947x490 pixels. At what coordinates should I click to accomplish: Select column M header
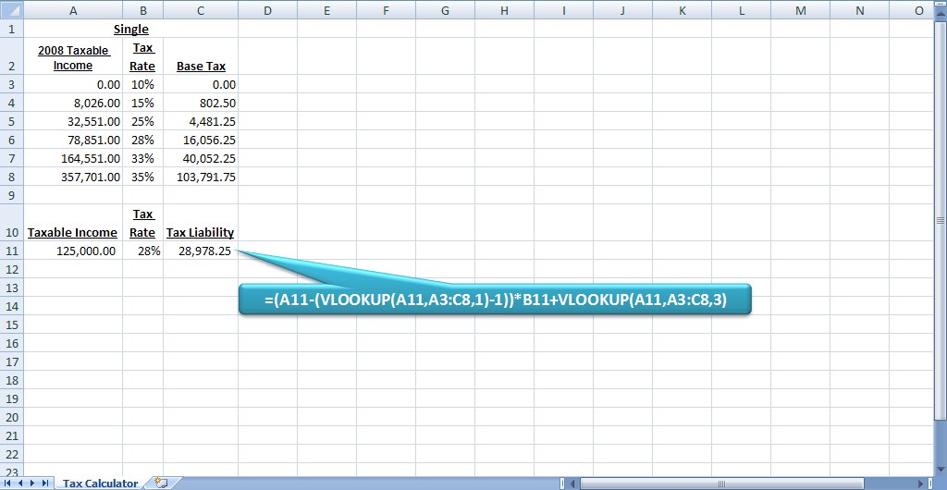pos(800,10)
